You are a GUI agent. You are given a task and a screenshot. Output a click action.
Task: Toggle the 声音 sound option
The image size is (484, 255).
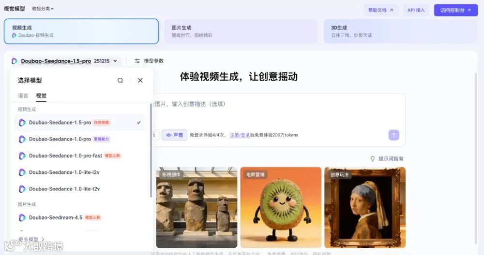tap(174, 135)
